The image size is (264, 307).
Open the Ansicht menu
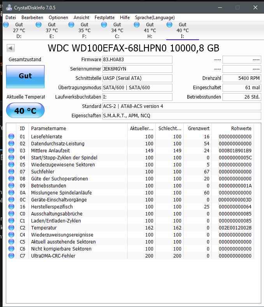point(81,18)
